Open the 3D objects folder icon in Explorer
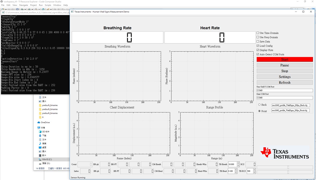The width and height of the screenshot is (316, 180). tap(40, 131)
